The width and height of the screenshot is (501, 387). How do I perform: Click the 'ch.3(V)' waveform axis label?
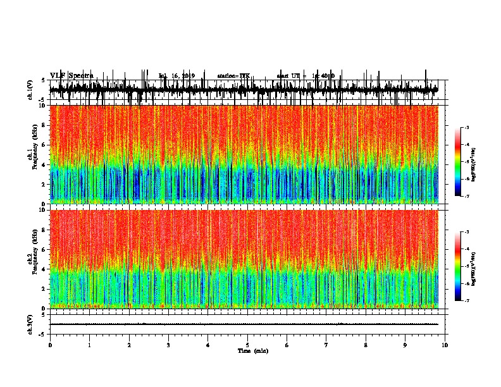(30, 324)
